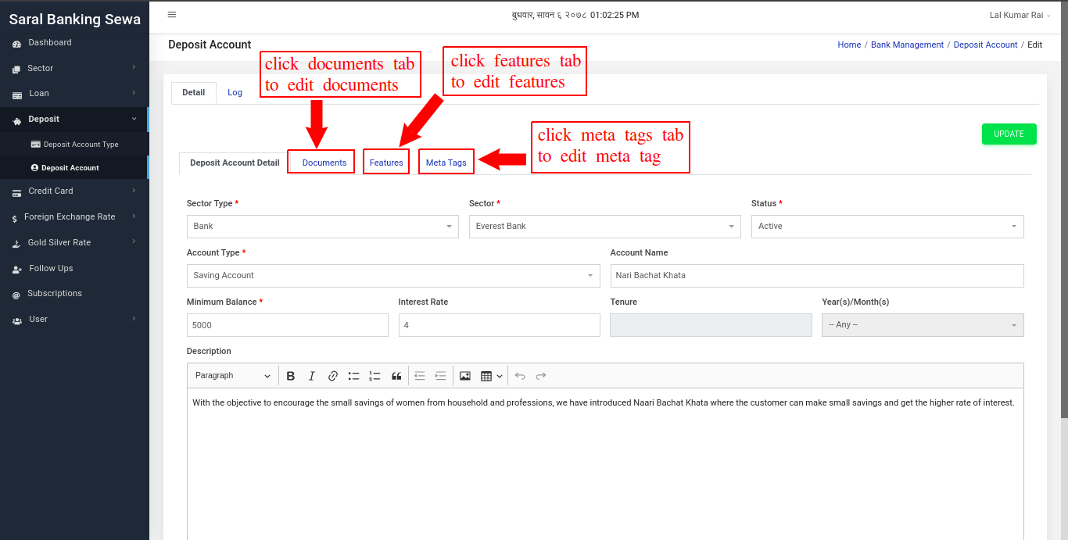This screenshot has width=1068, height=540.
Task: Open the Subscriptions sidebar item
Action: pos(74,294)
